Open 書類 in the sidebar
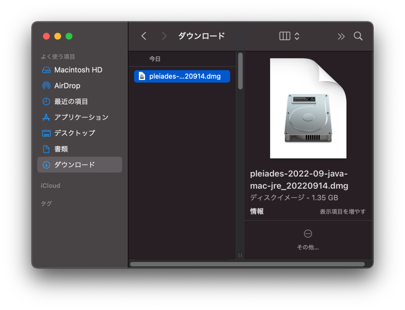Screen dimensions: 405x310 click(80, 149)
